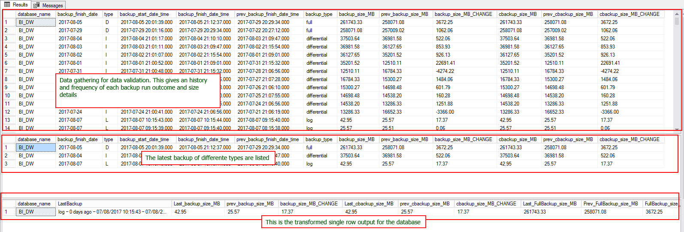Select the backup_type column header in top grid
This screenshot has width=684, height=232.
[319, 14]
